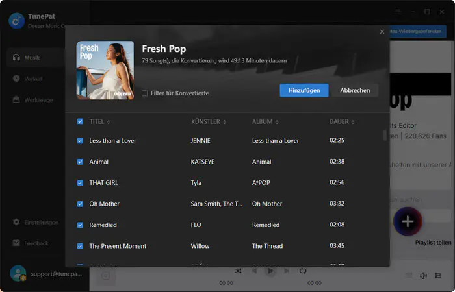
Task: Uncheck the Oh Mother song checkbox
Action: coord(80,204)
